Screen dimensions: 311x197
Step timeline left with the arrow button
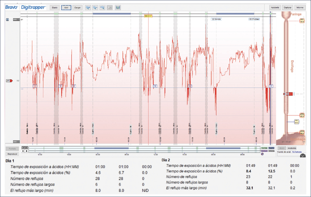[x=23, y=151]
